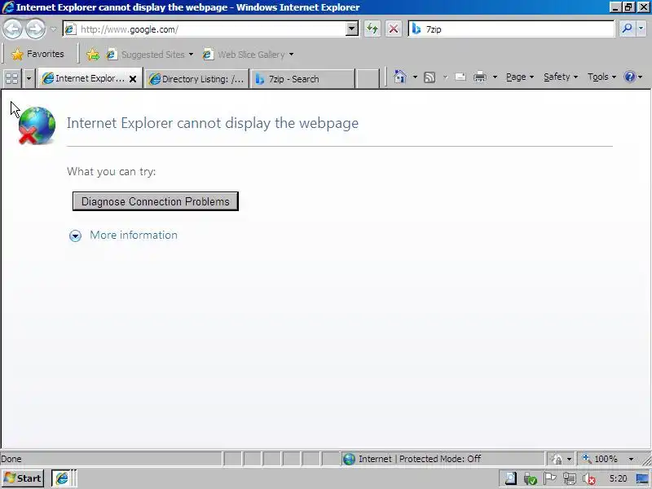The image size is (652, 489).
Task: Click the magnifier tray icon
Action: (x=510, y=478)
